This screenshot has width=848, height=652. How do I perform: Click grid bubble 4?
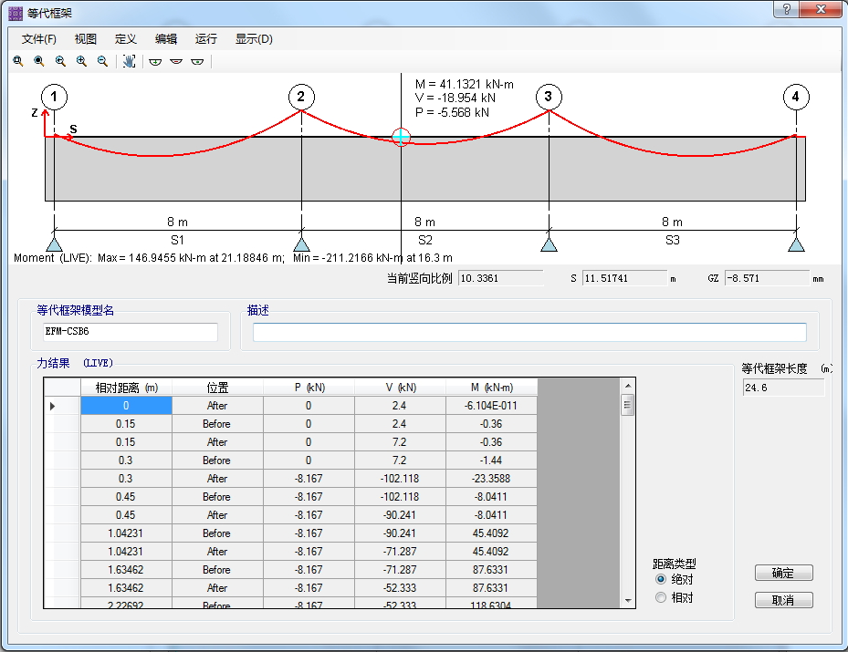[796, 98]
